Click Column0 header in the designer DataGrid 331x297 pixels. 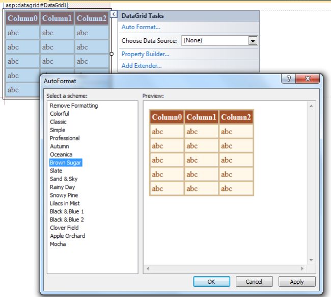(22, 18)
